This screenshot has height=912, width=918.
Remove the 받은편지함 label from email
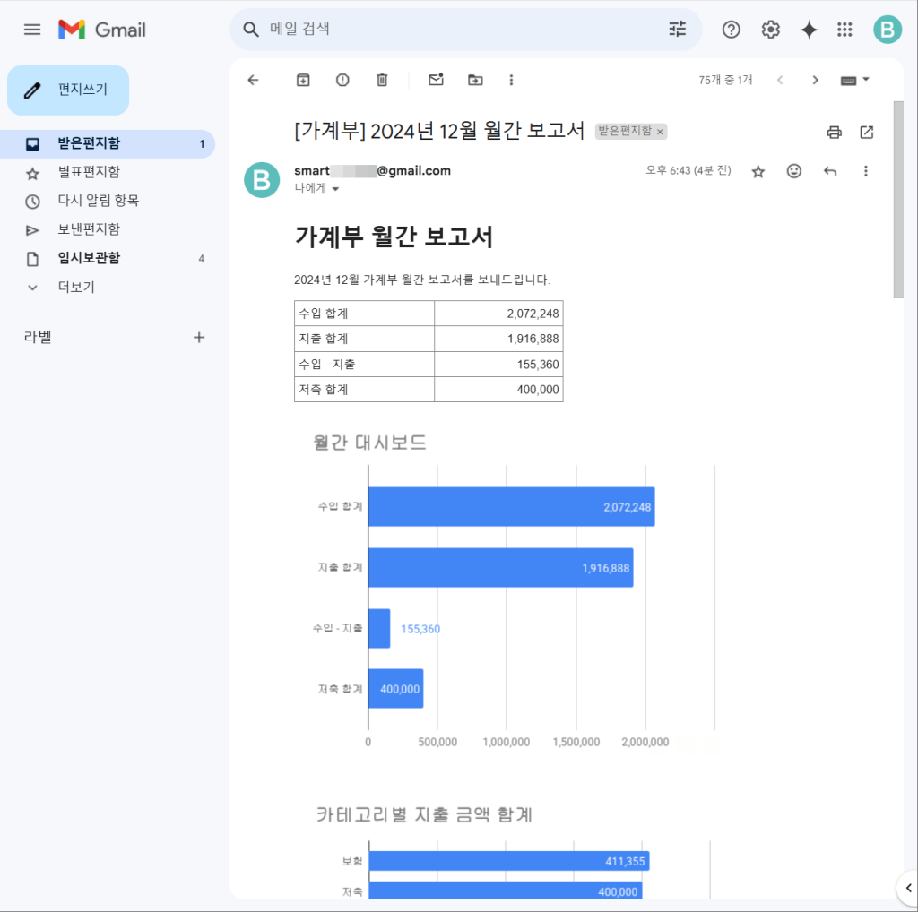(x=660, y=133)
